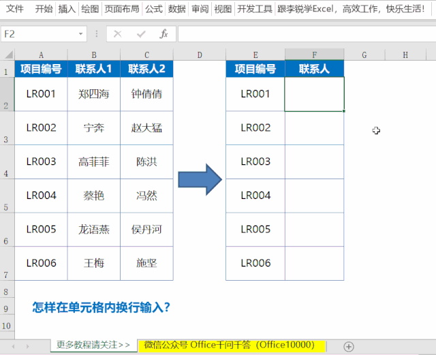Click the Select All corner triangle

pos(9,55)
